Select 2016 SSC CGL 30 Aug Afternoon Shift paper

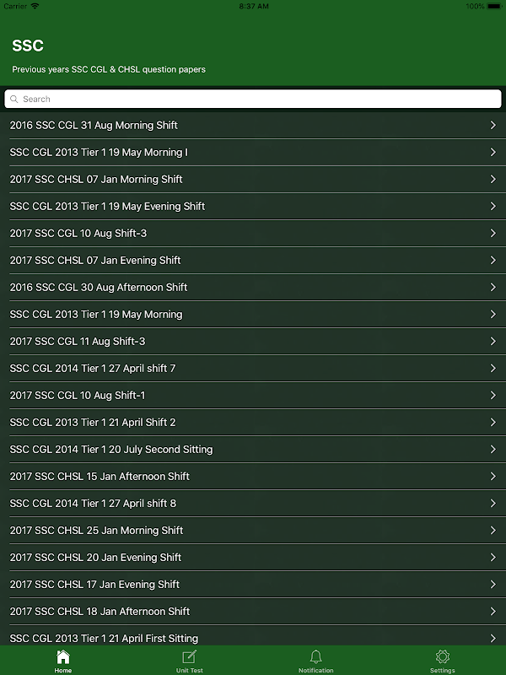pyautogui.click(x=99, y=288)
